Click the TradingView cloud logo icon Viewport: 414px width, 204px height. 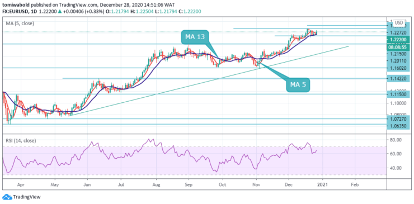[x=7, y=197]
